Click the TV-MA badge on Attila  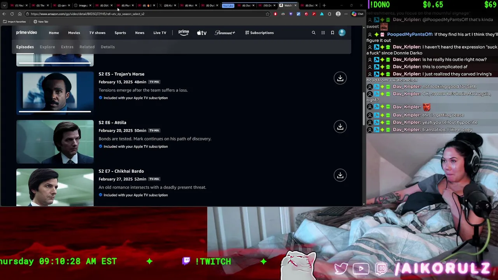pyautogui.click(x=154, y=131)
